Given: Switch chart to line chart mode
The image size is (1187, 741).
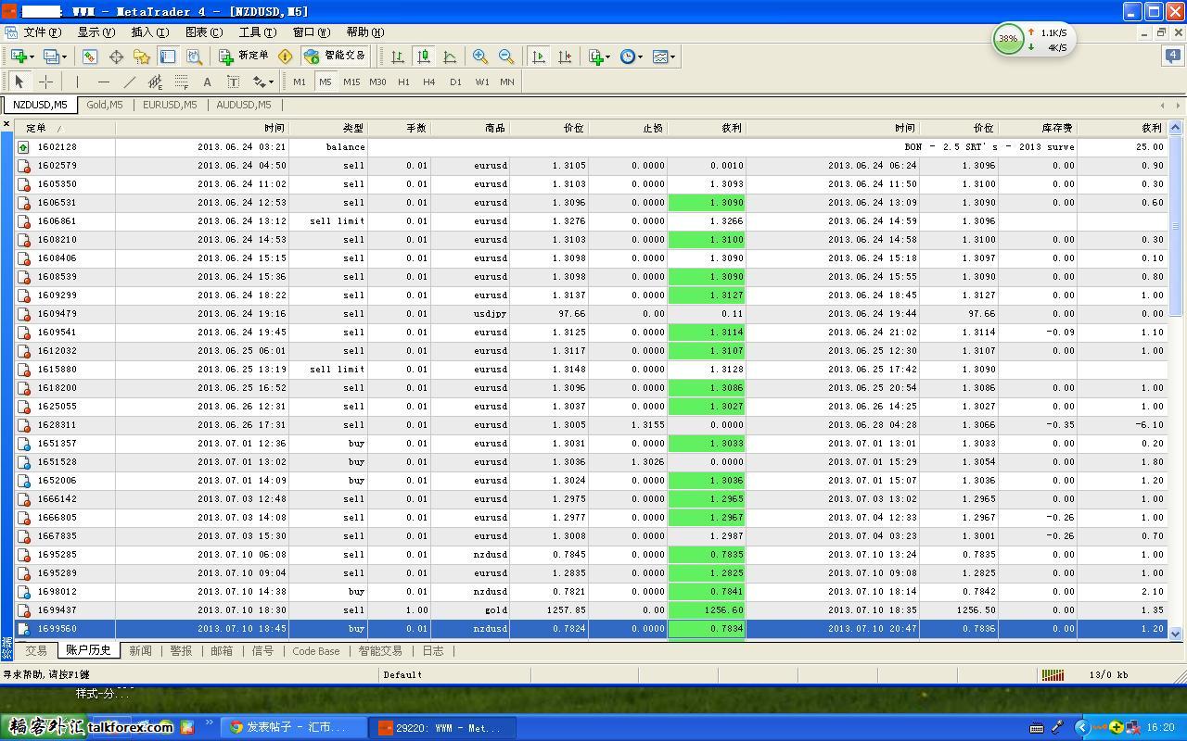Looking at the screenshot, I should [450, 57].
